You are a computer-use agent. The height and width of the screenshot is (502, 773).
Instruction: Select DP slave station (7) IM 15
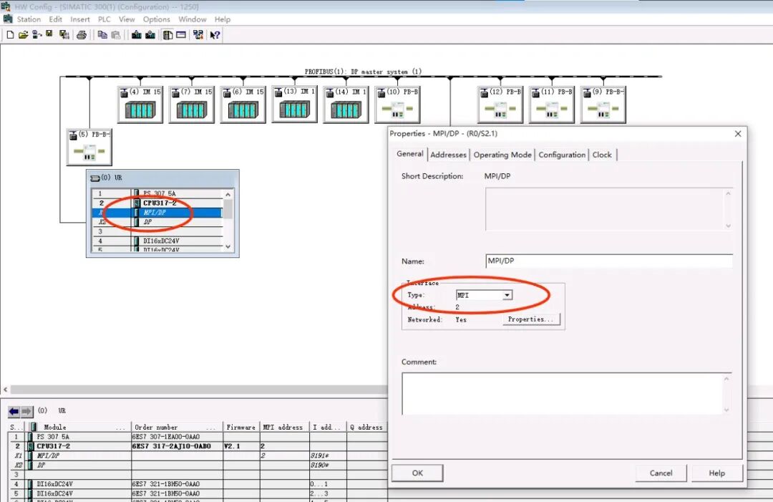coord(192,105)
